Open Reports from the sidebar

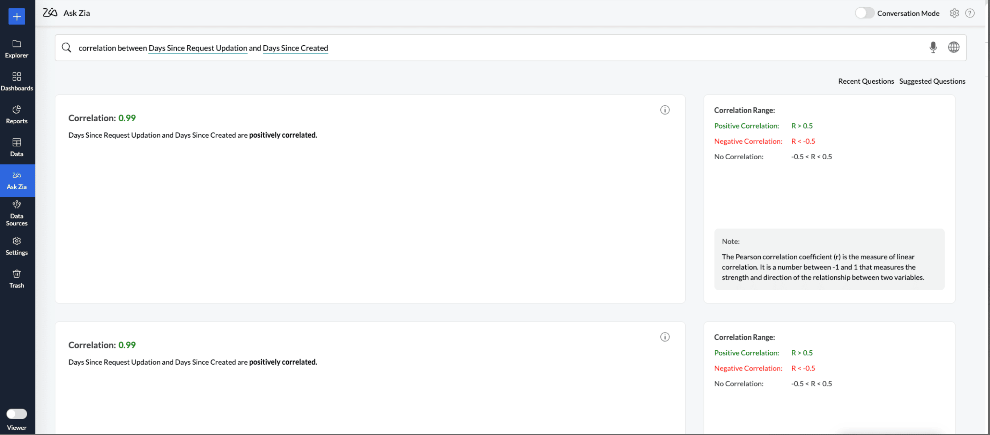[x=16, y=114]
